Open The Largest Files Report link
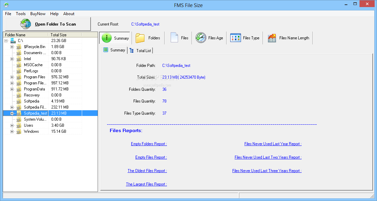This screenshot has height=201, width=377. click(146, 184)
